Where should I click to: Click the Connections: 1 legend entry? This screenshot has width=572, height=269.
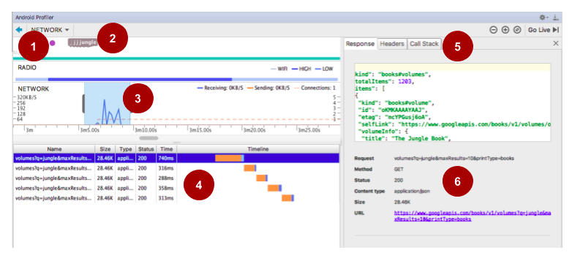[315, 88]
